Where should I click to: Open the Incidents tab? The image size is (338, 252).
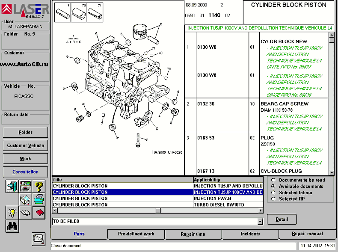250,234
